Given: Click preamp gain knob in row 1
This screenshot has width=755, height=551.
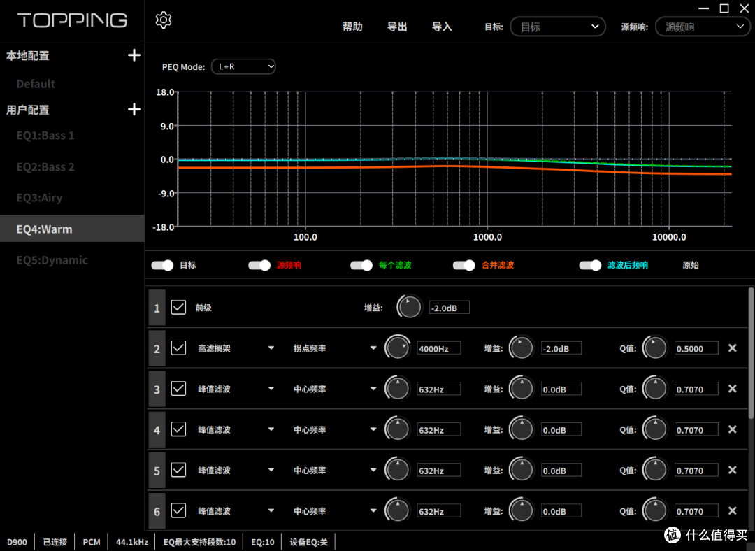Looking at the screenshot, I should coord(410,307).
